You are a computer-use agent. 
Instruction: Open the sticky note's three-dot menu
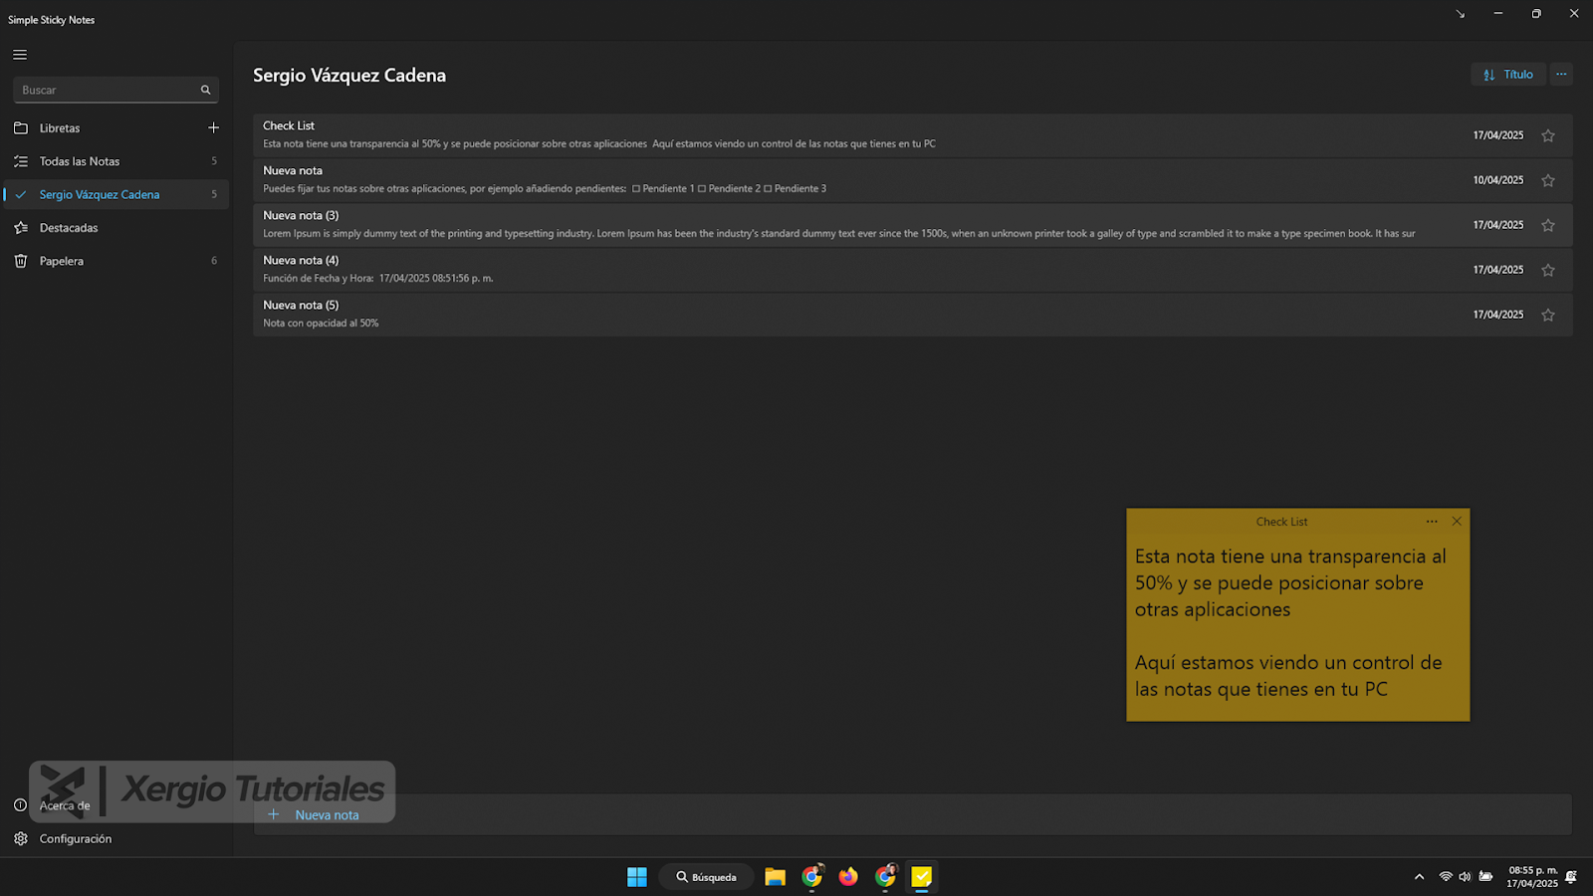pos(1432,522)
